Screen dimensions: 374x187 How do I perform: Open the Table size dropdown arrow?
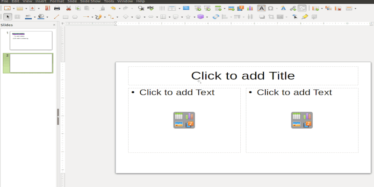[224, 8]
